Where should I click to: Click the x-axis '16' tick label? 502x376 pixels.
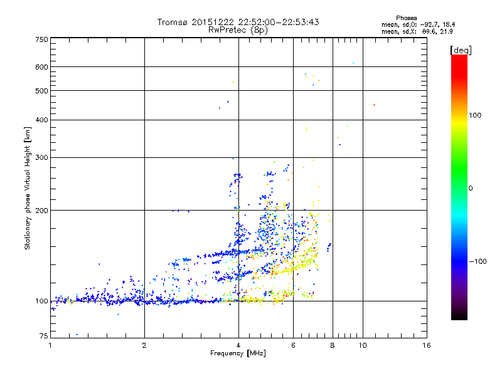click(x=427, y=345)
